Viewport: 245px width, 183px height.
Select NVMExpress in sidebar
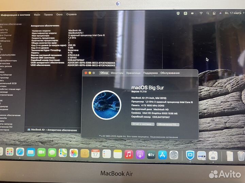pyautogui.click(x=5, y=41)
